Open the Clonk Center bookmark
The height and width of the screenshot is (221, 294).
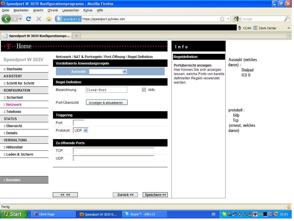265,28
